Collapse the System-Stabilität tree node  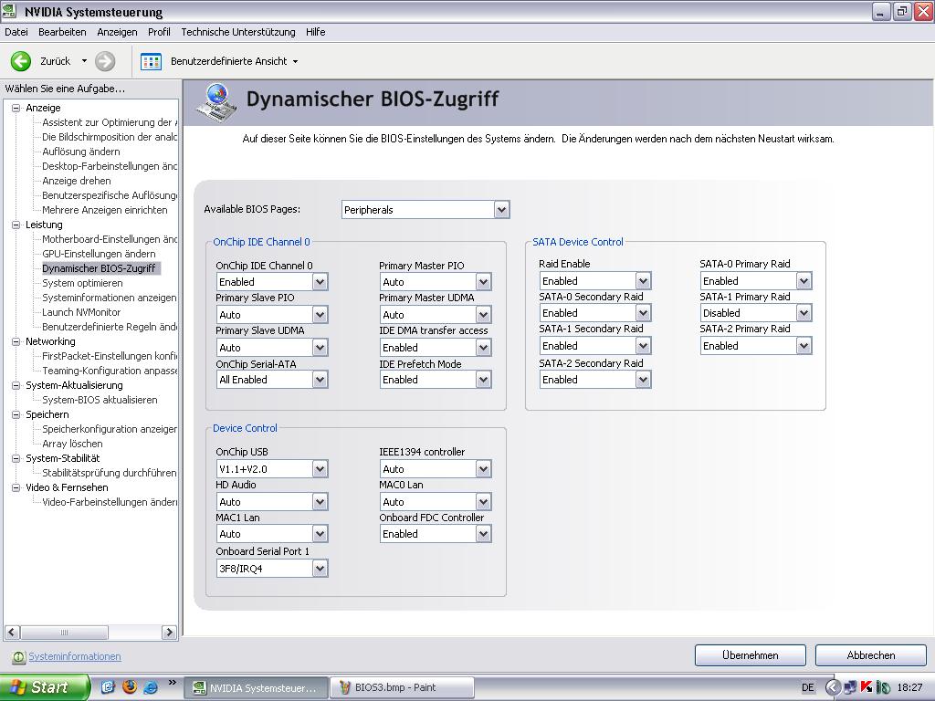16,458
